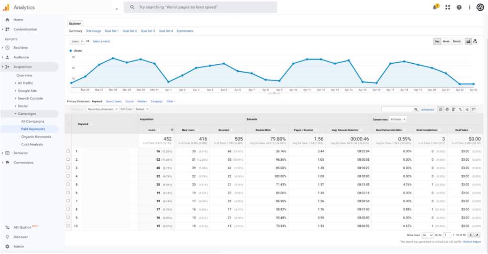Screen dimensions: 488x254
Task: Go to next page of table rows
Action: [477, 235]
